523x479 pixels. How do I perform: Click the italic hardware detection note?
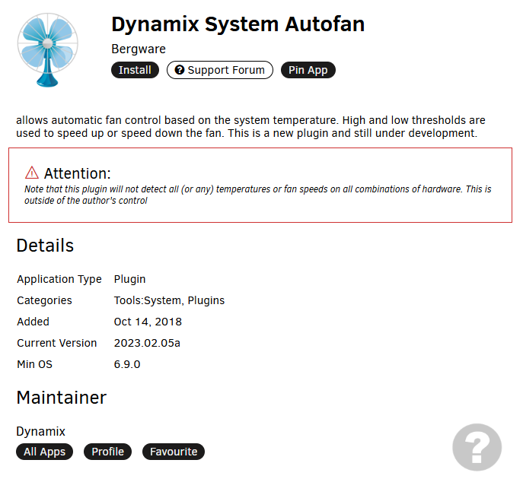257,195
